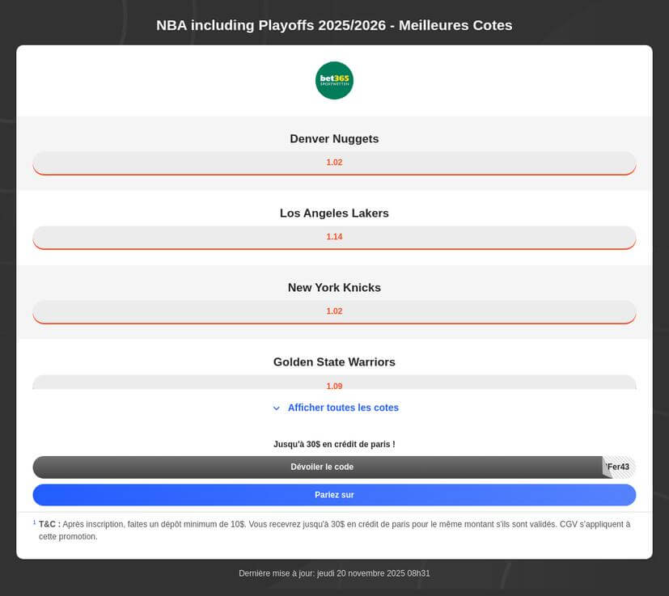Click the Denver Nuggets odds of 1.02
Image resolution: width=669 pixels, height=596 pixels.
[334, 163]
